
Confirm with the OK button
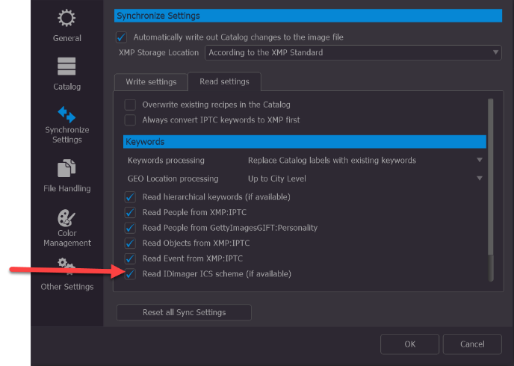pos(409,344)
